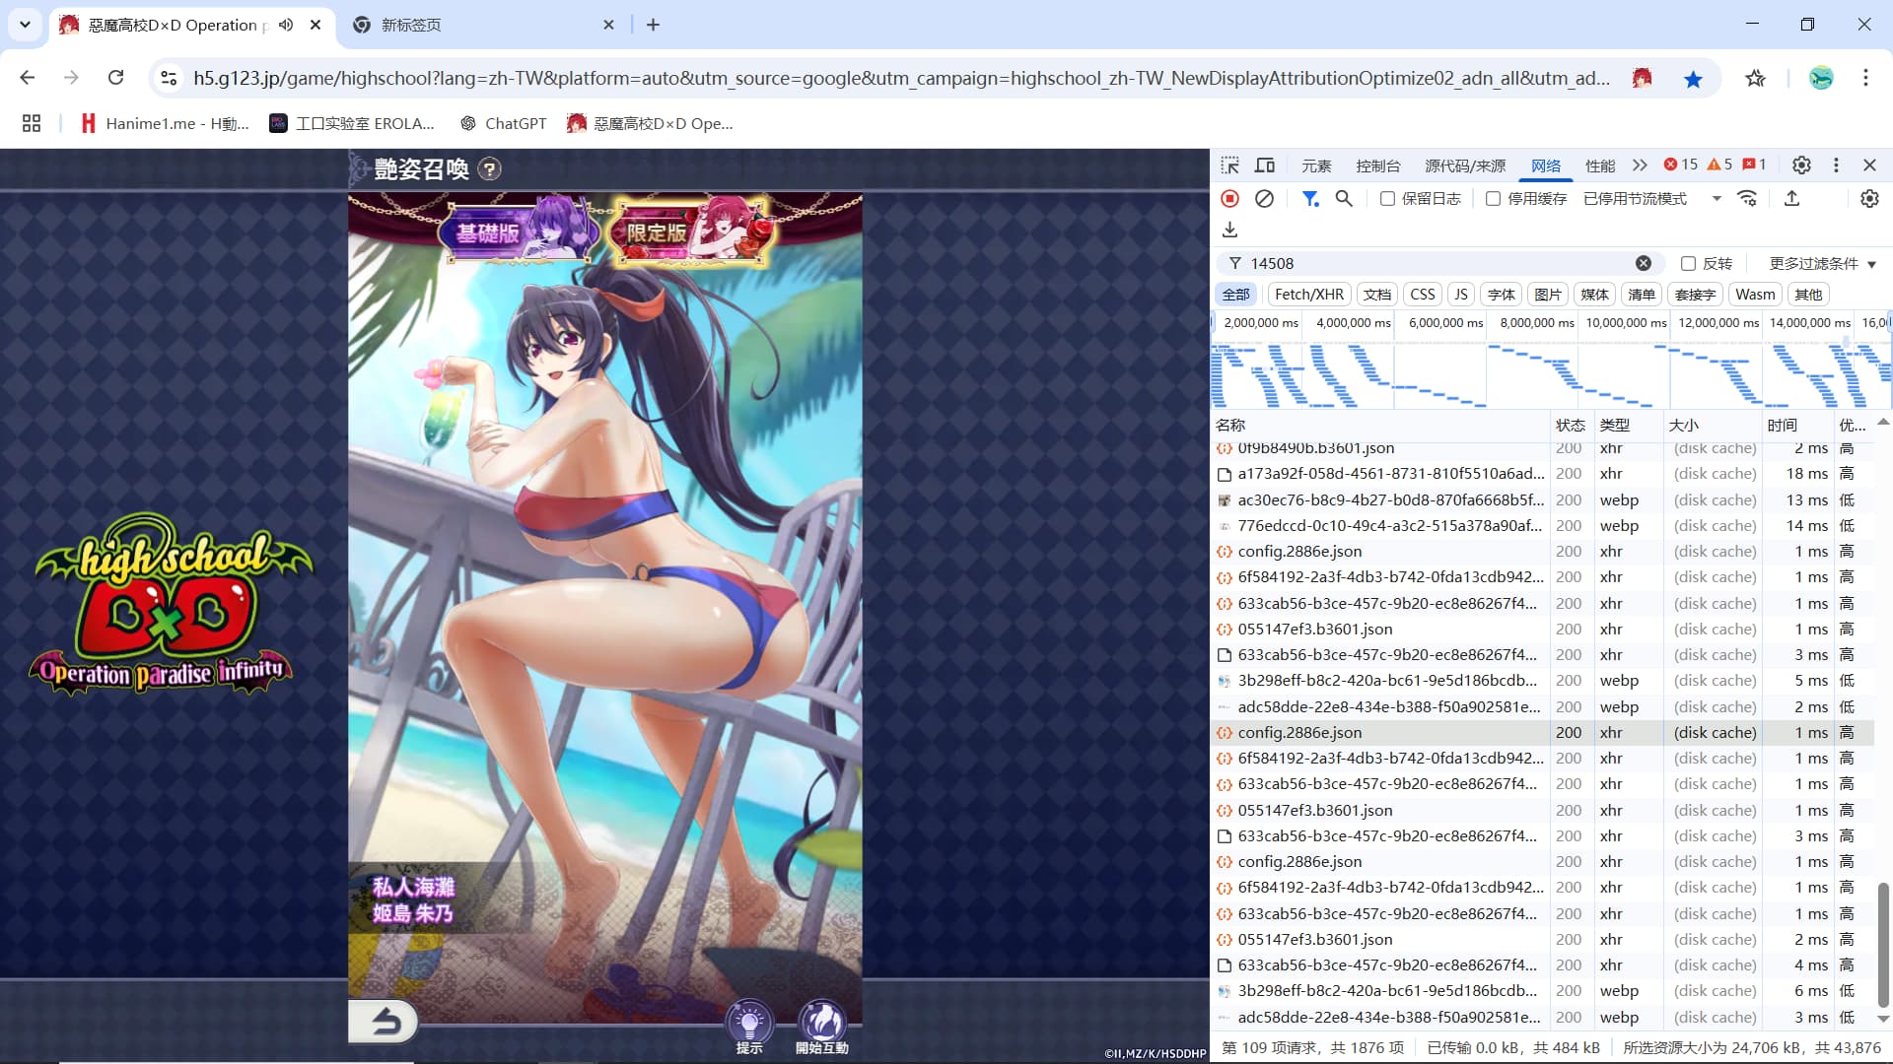Image resolution: width=1893 pixels, height=1064 pixels.
Task: Open DevTools settings gear
Action: pos(1801,166)
